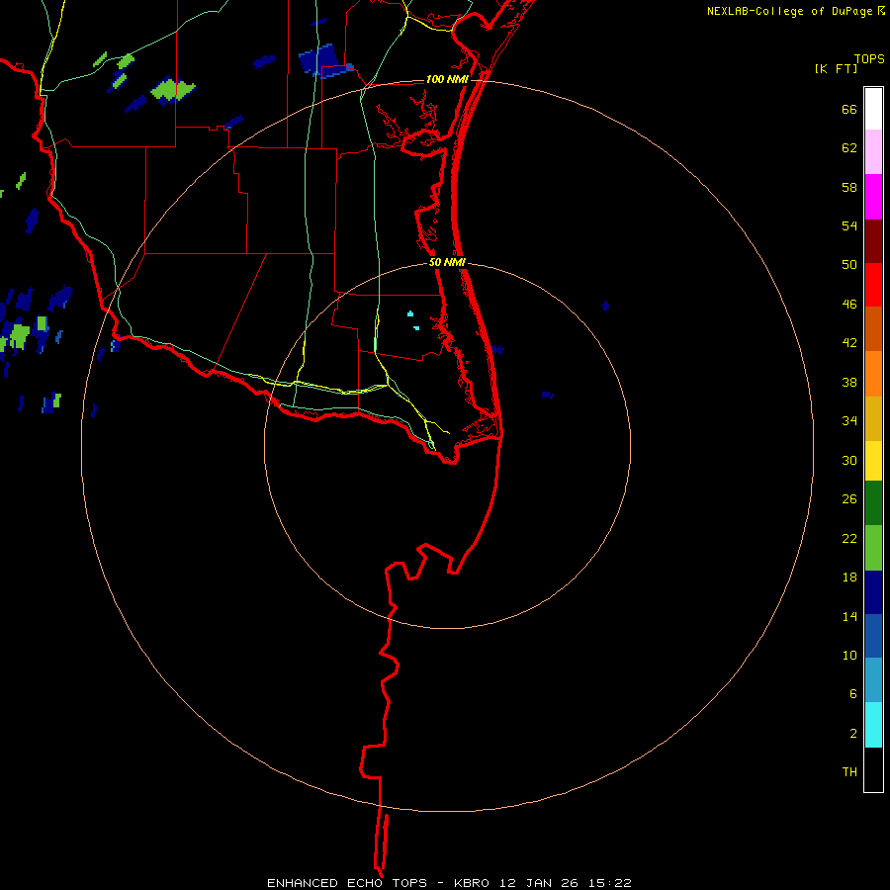890x890 pixels.
Task: Click the light blue legend swatch
Action: pyautogui.click(x=873, y=680)
